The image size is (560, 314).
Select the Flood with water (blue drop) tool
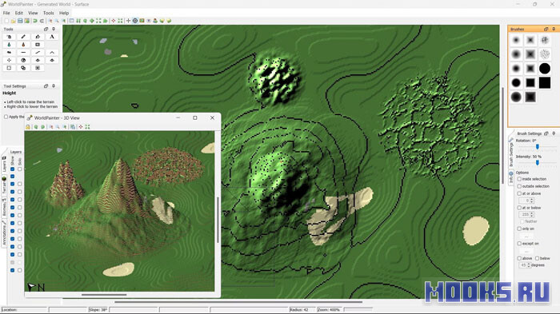(9, 45)
